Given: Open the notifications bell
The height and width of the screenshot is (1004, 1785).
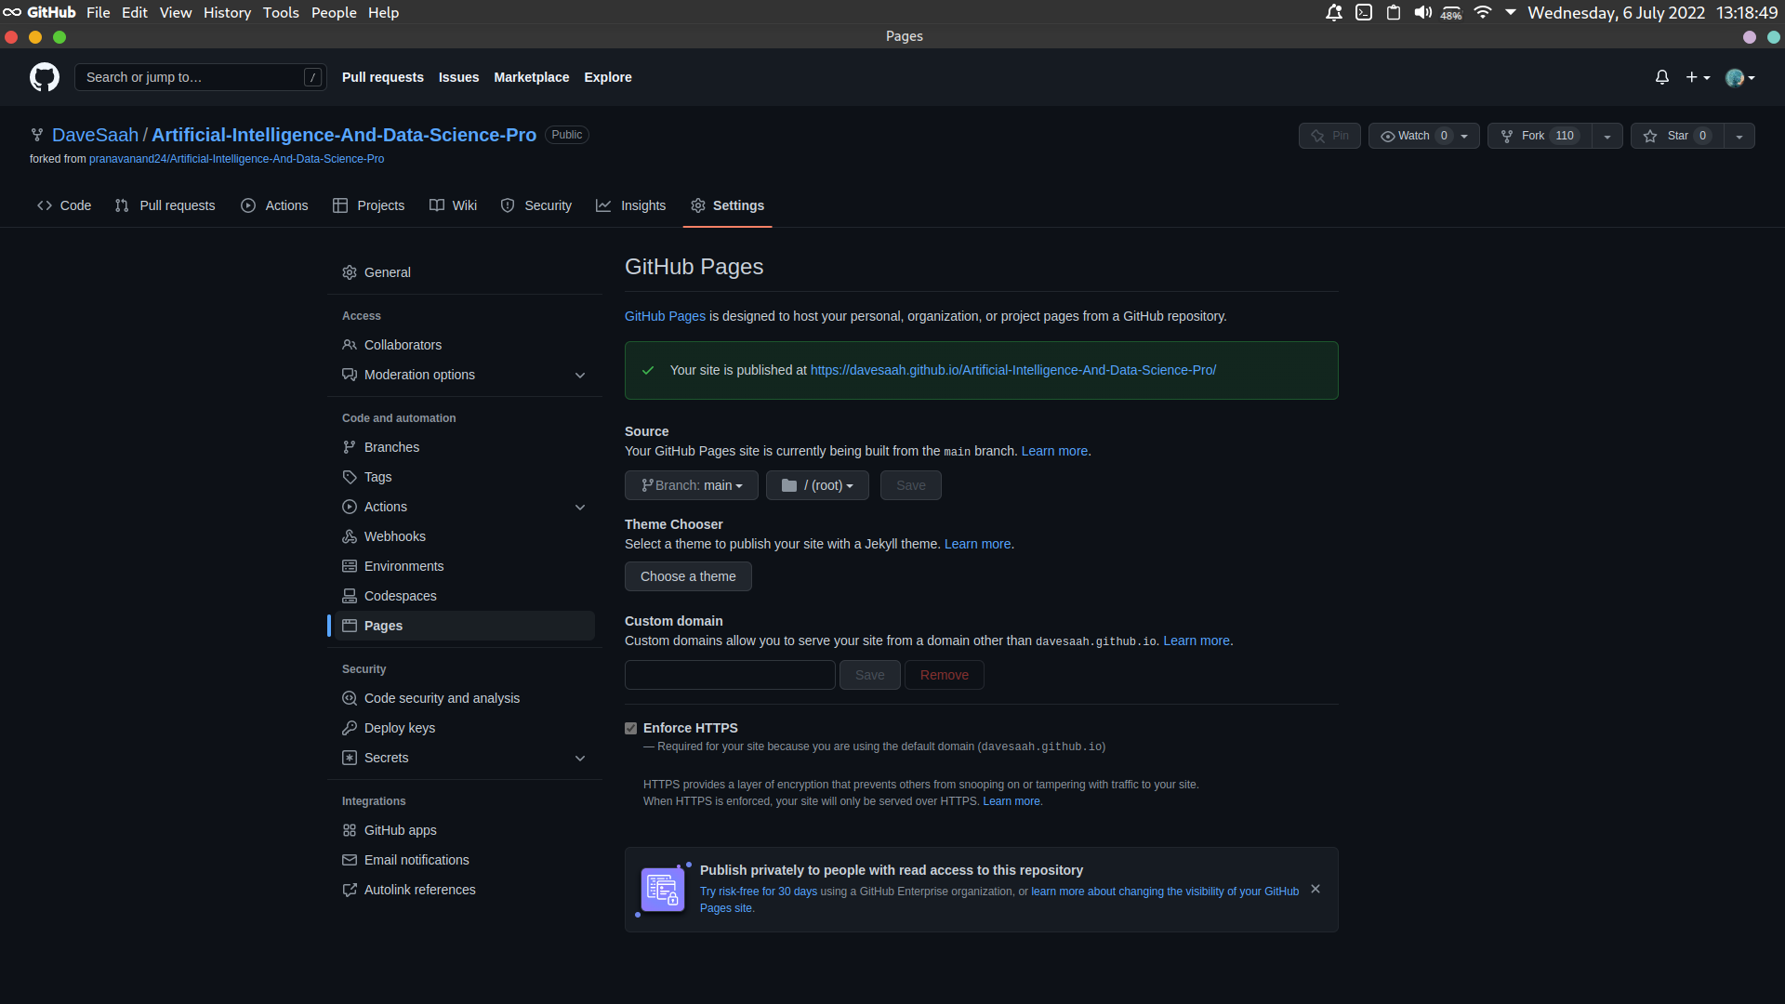Looking at the screenshot, I should click(x=1661, y=77).
